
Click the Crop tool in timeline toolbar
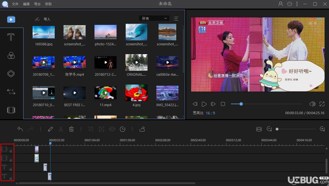91,129
